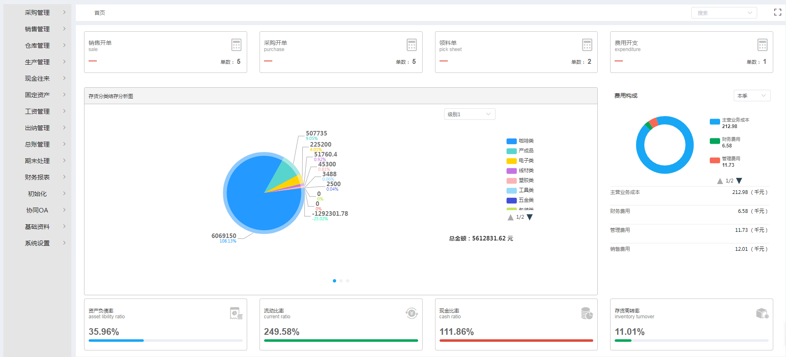Click the 流动比率 currency cycle icon

411,313
